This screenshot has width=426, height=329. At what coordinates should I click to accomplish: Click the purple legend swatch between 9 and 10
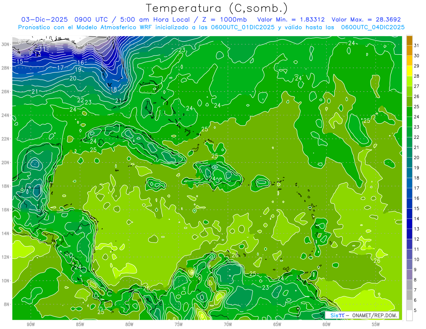(409, 264)
